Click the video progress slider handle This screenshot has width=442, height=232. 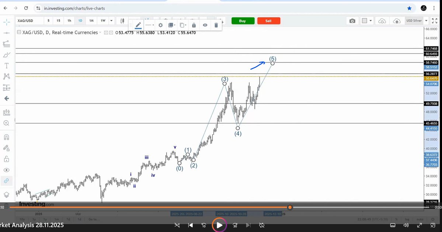[x=290, y=207]
